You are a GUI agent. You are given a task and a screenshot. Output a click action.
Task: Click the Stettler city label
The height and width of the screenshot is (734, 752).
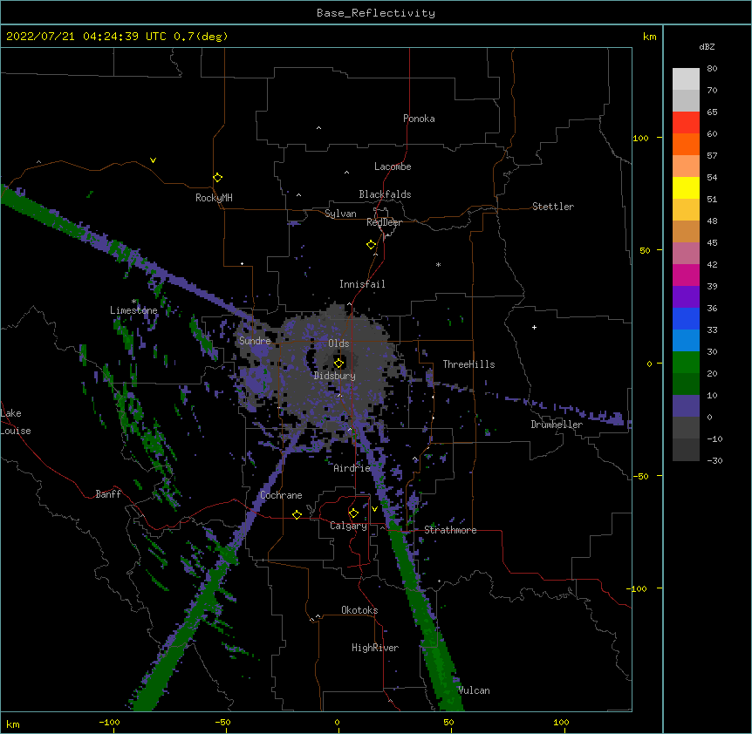click(552, 207)
